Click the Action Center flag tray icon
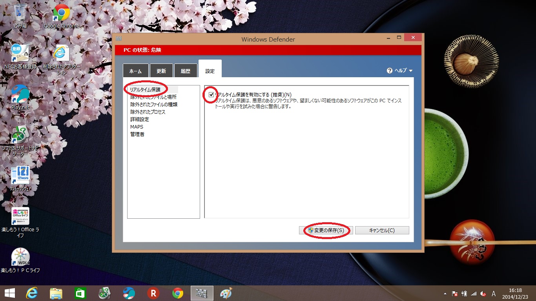 coord(455,294)
